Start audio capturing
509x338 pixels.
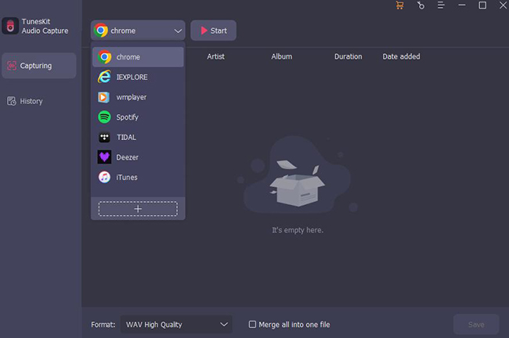point(213,31)
